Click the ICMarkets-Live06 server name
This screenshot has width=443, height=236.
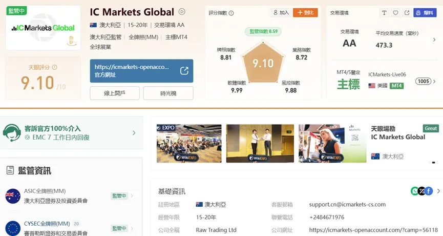(387, 75)
